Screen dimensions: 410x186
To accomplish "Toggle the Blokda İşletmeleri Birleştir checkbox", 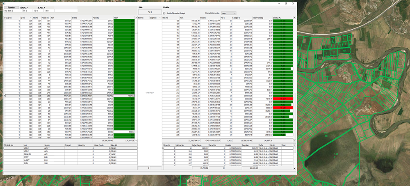I will coord(164,14).
